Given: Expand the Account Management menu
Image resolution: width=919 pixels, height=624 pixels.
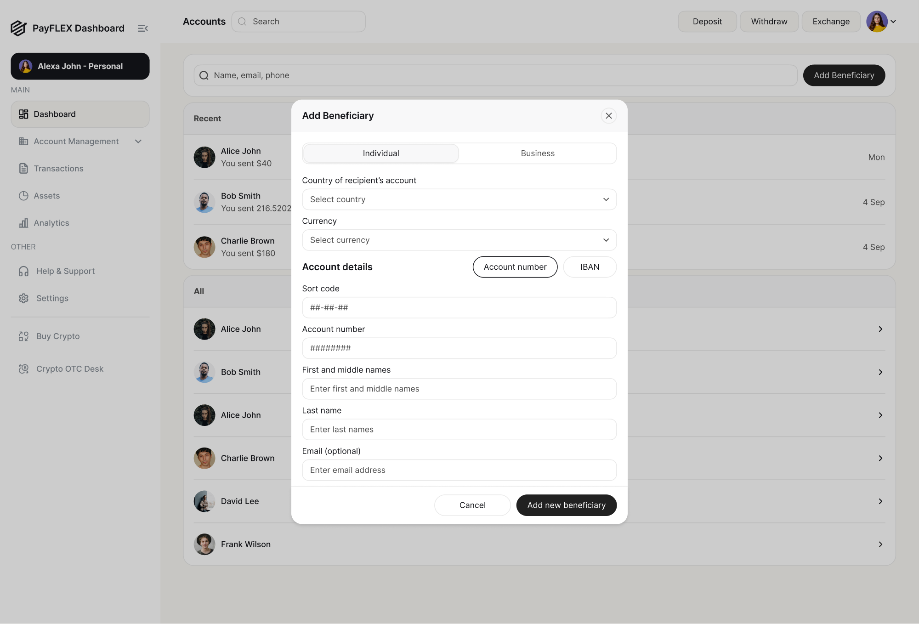Looking at the screenshot, I should (x=138, y=142).
